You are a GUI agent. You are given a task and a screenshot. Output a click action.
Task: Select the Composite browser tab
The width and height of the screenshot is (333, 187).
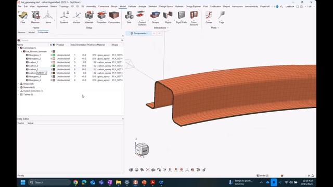[43, 32]
